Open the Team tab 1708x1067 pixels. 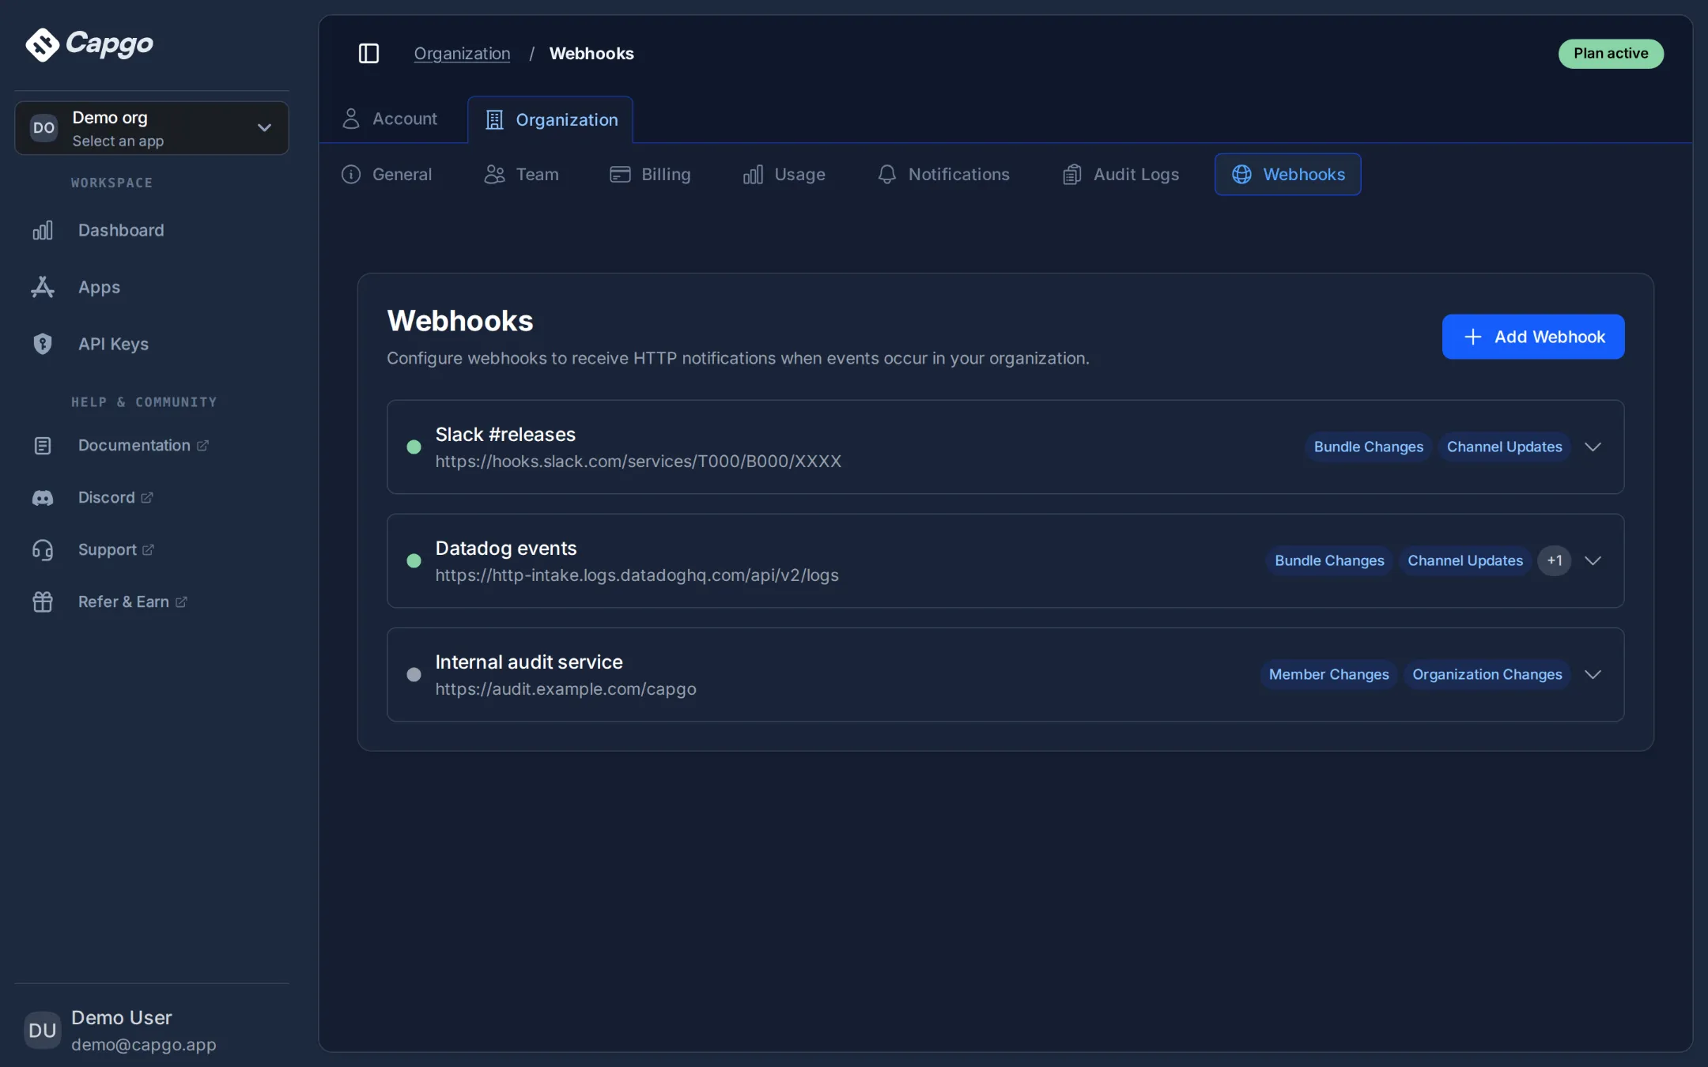pos(521,175)
